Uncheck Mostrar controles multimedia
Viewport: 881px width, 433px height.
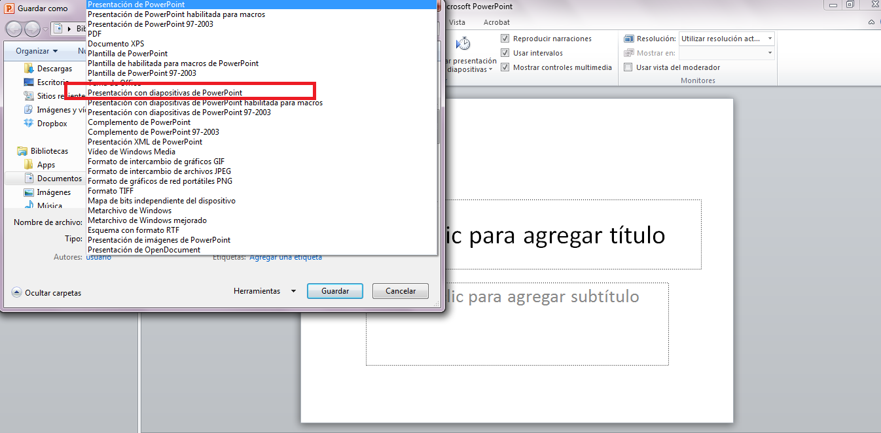(505, 67)
